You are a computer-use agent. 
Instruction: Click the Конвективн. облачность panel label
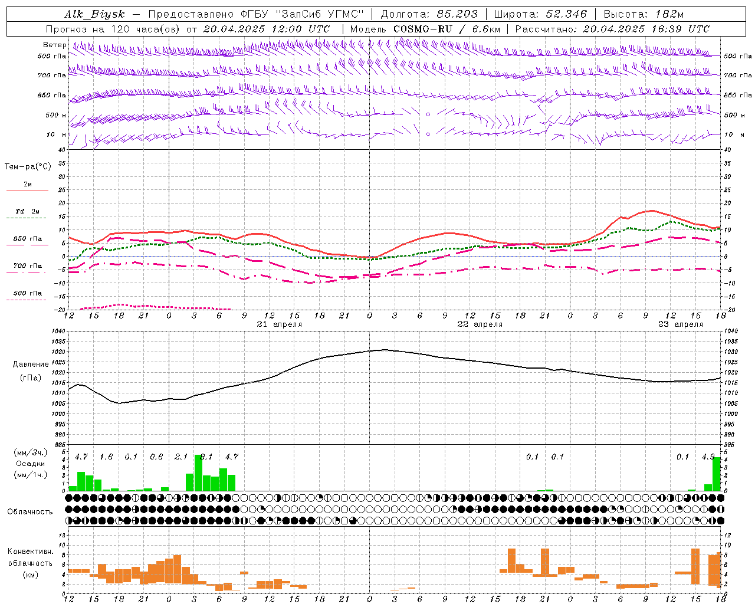coord(30,557)
